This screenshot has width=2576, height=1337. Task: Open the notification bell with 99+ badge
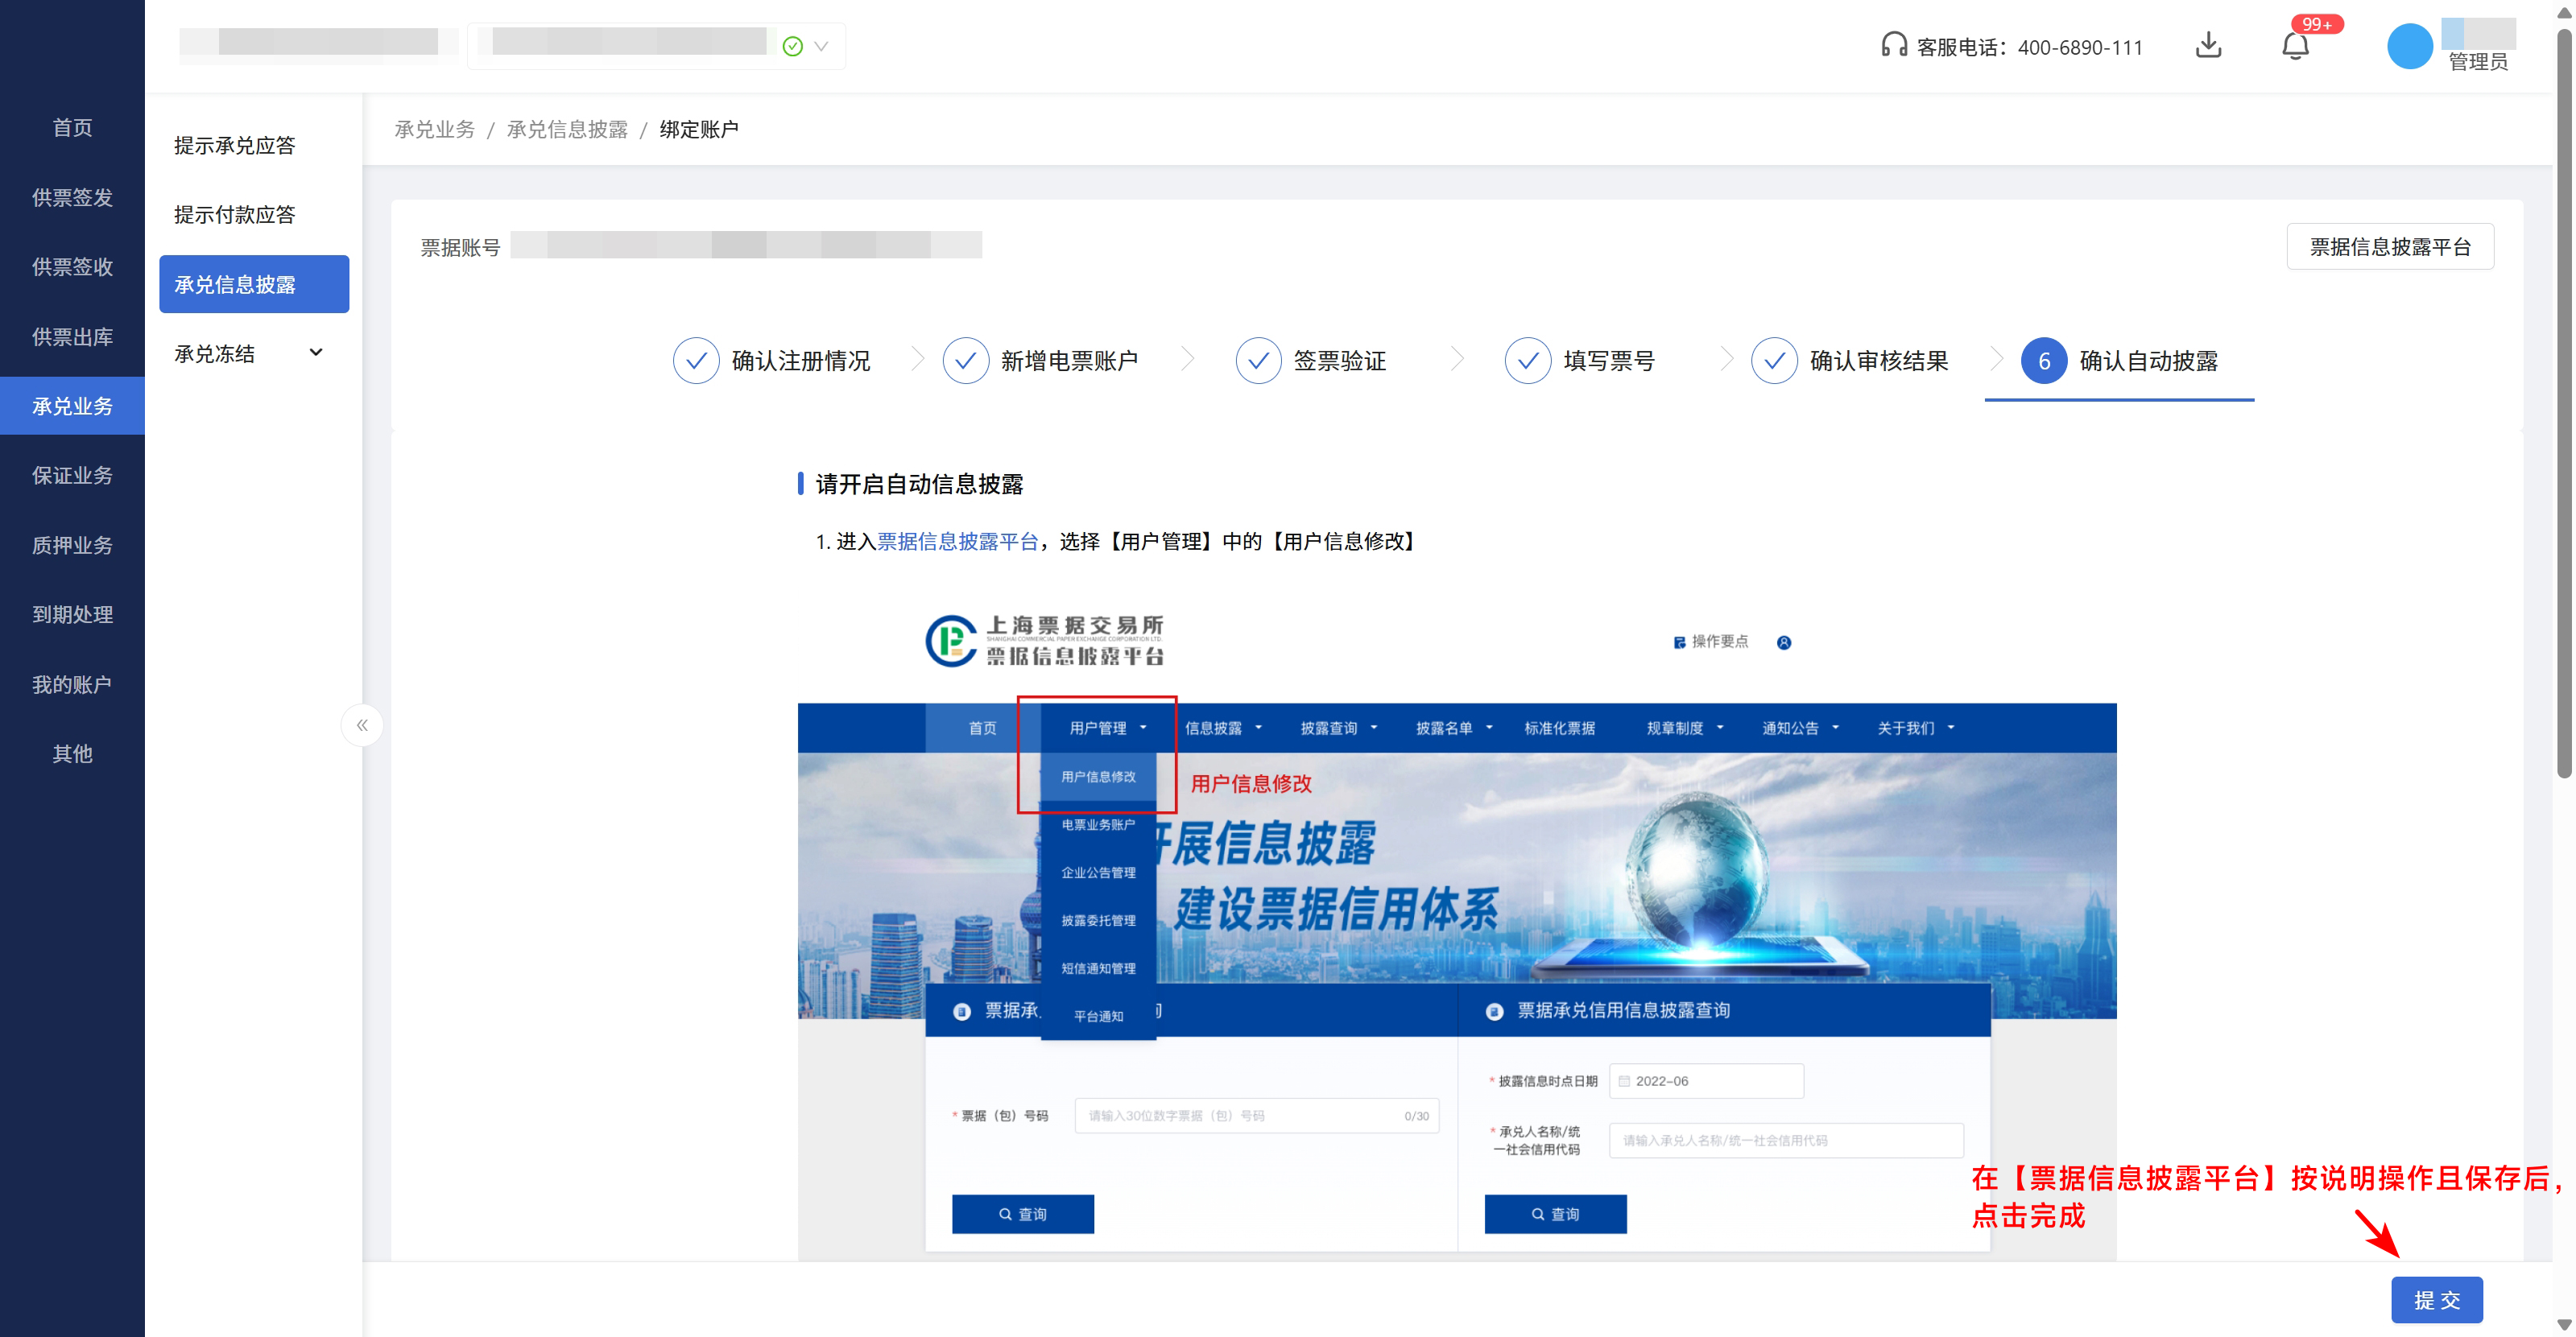tap(2295, 46)
